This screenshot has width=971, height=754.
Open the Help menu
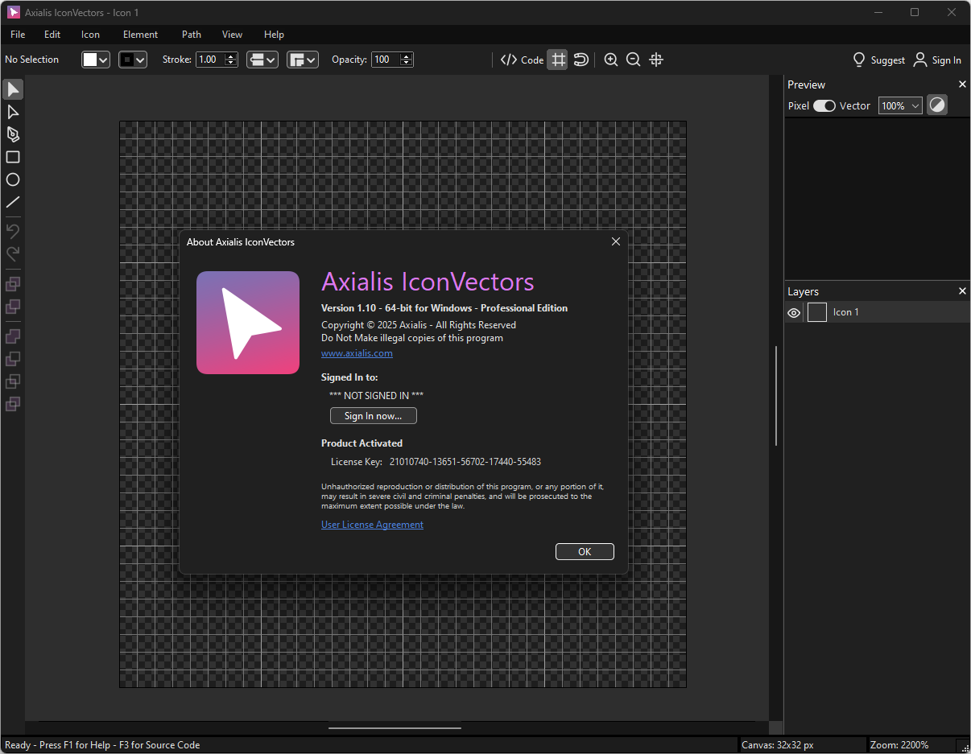click(x=274, y=35)
